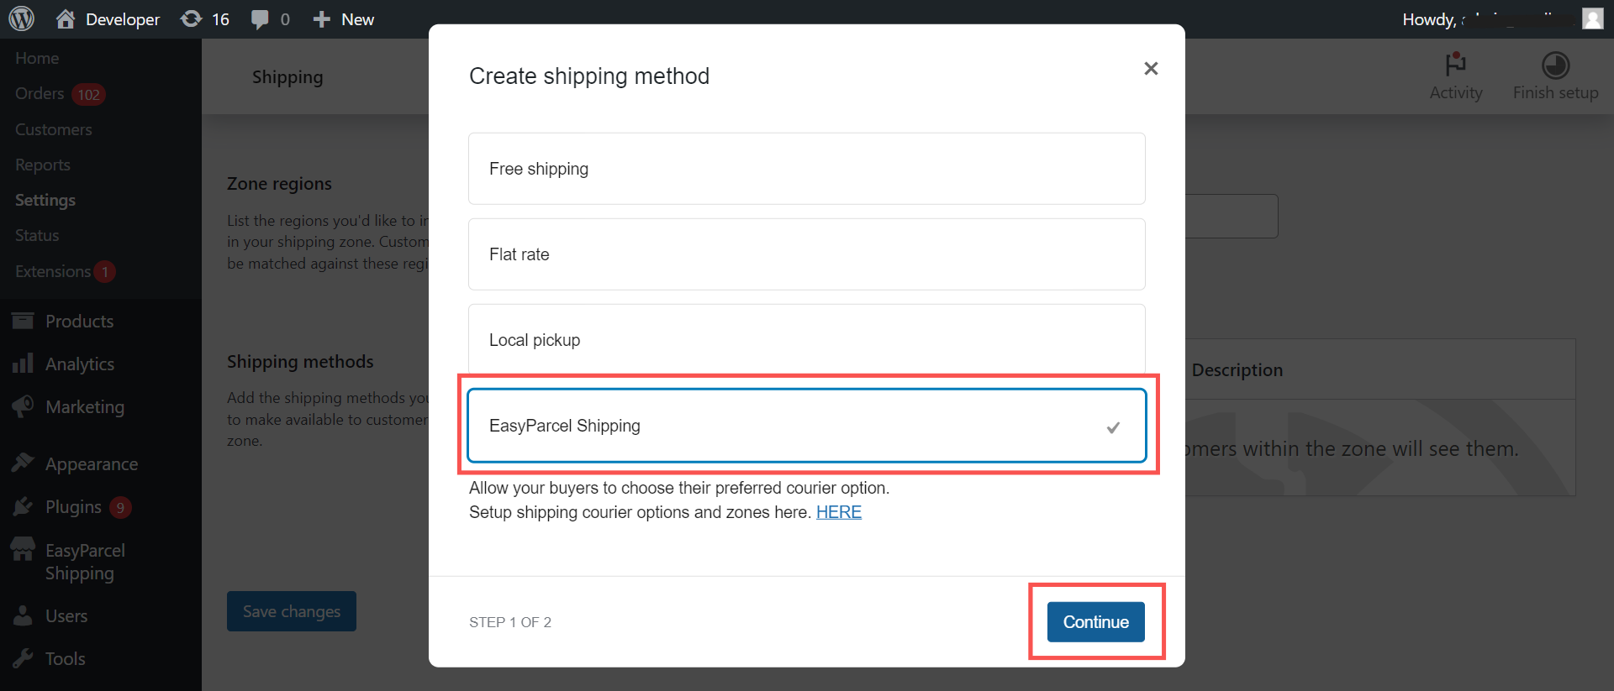Click the Shipping page title
The image size is (1614, 691).
(287, 77)
